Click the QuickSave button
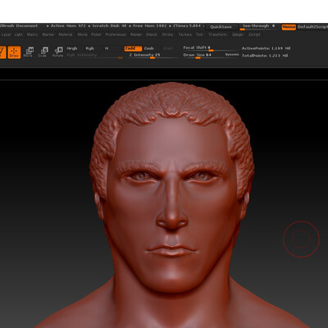The width and height of the screenshot is (328, 328). click(221, 27)
